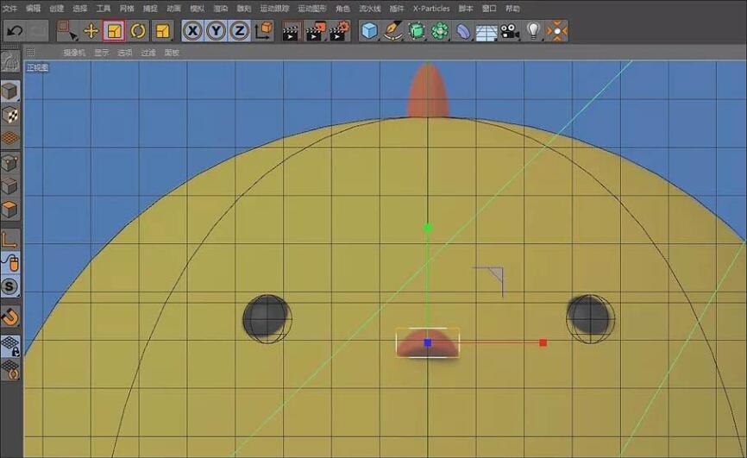Screen dimensions: 747x458
Task: Click the orange arrows plugin icon
Action: pyautogui.click(x=557, y=31)
